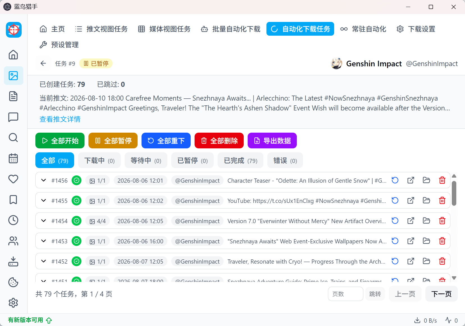Switch to the 推文视图任务 tab
465x326 pixels.
101,29
